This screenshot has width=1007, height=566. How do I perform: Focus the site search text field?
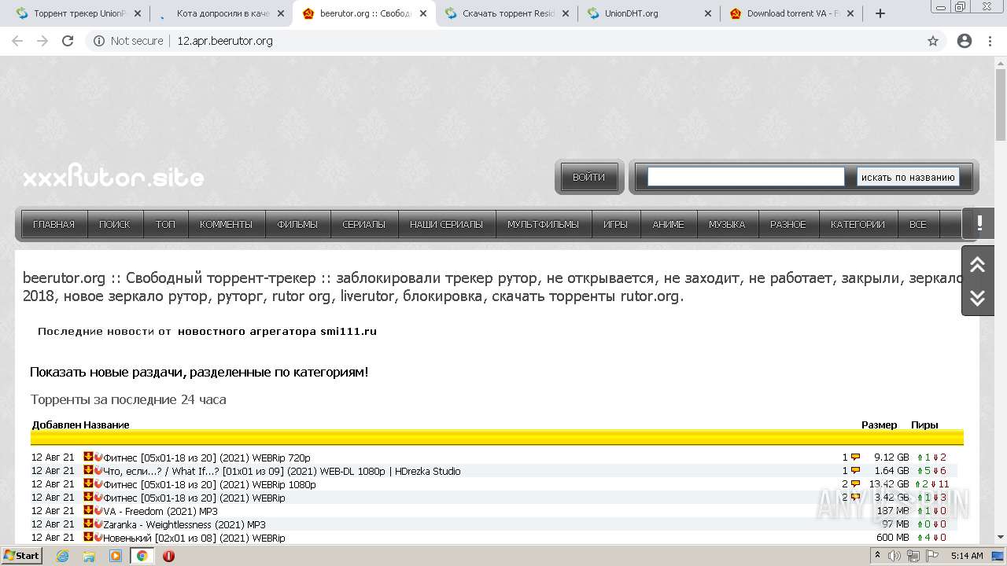tap(746, 177)
